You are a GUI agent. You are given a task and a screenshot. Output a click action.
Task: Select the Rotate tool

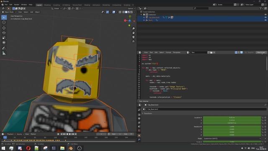(4, 33)
